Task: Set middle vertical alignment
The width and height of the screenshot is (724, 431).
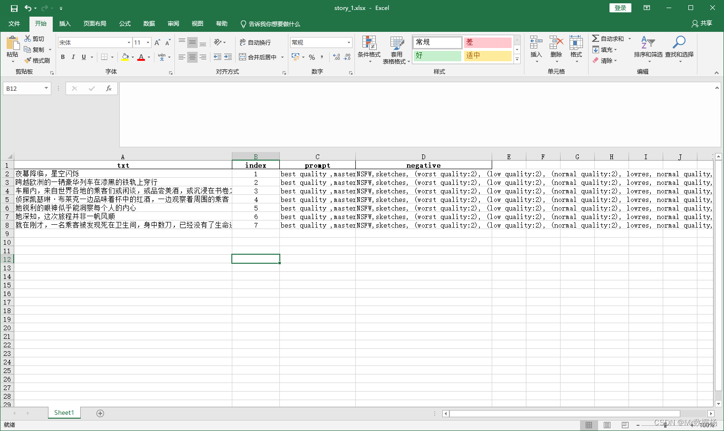Action: [x=192, y=42]
